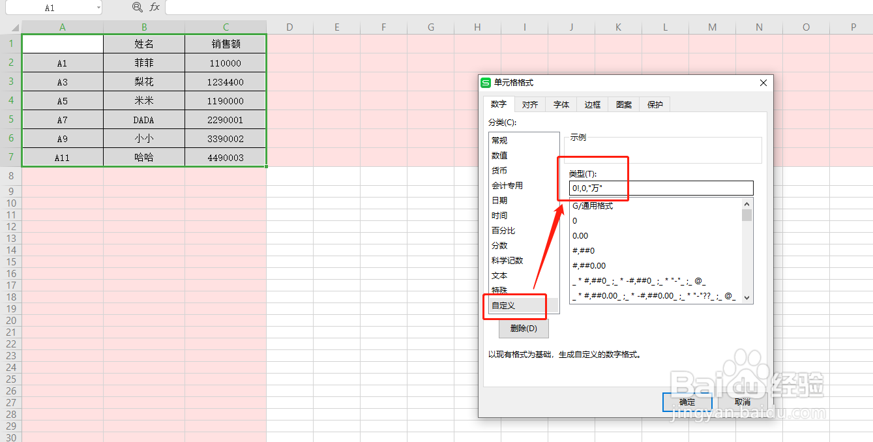Click cell containing 米米

(144, 100)
